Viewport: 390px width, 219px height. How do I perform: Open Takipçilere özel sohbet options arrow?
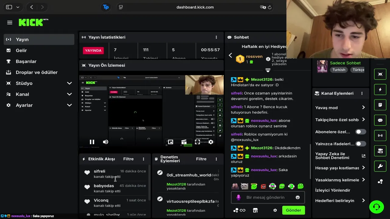coord(363,120)
